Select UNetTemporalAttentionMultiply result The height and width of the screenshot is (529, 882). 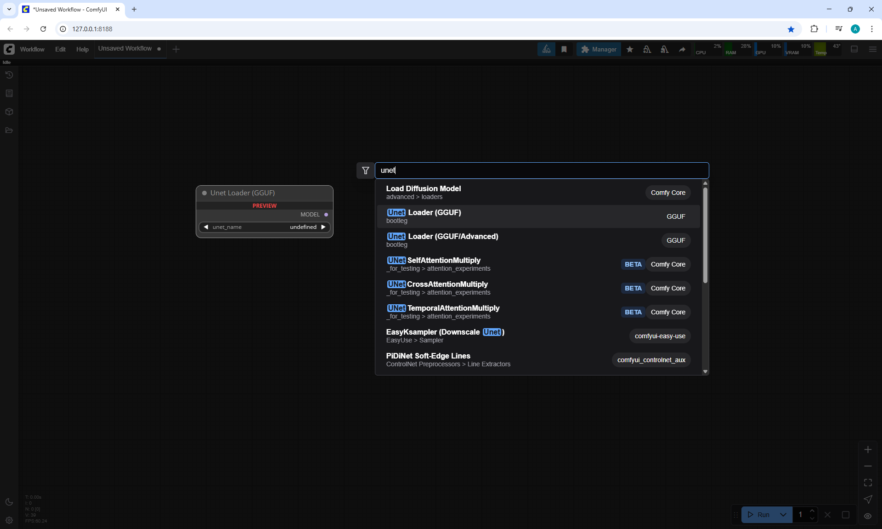[x=538, y=312]
